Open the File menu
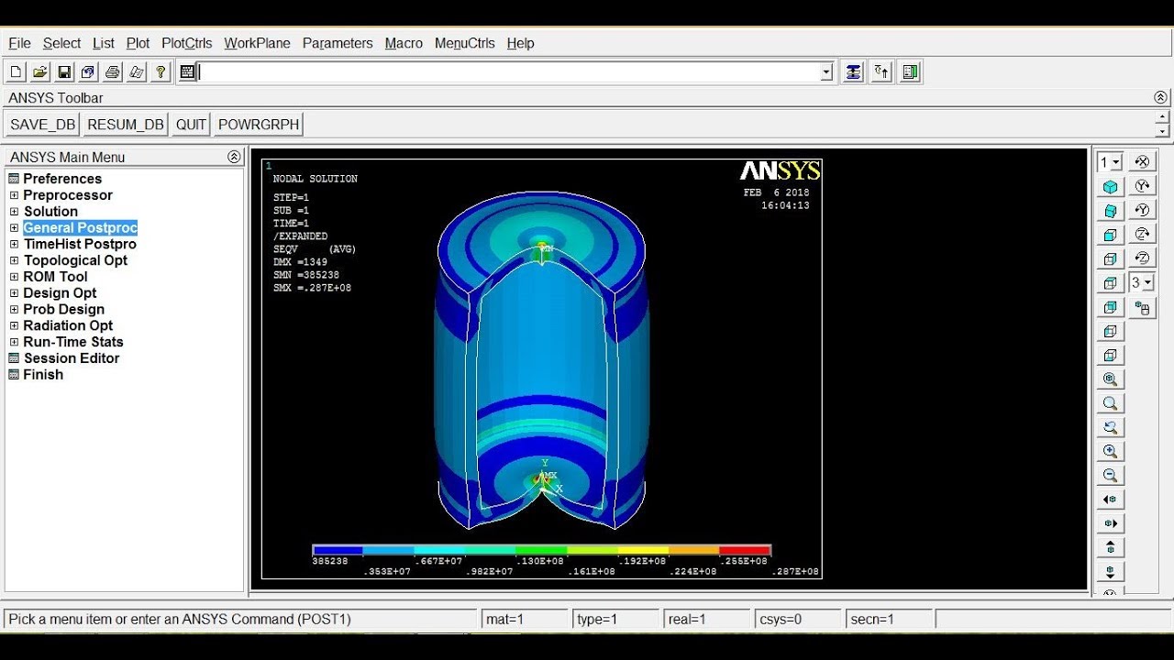 19,43
